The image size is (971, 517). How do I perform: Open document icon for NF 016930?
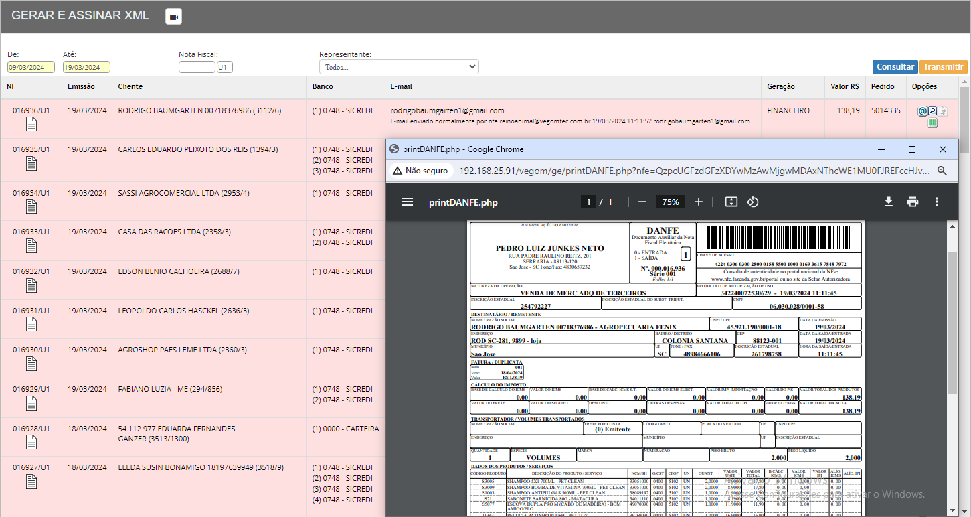pyautogui.click(x=31, y=364)
